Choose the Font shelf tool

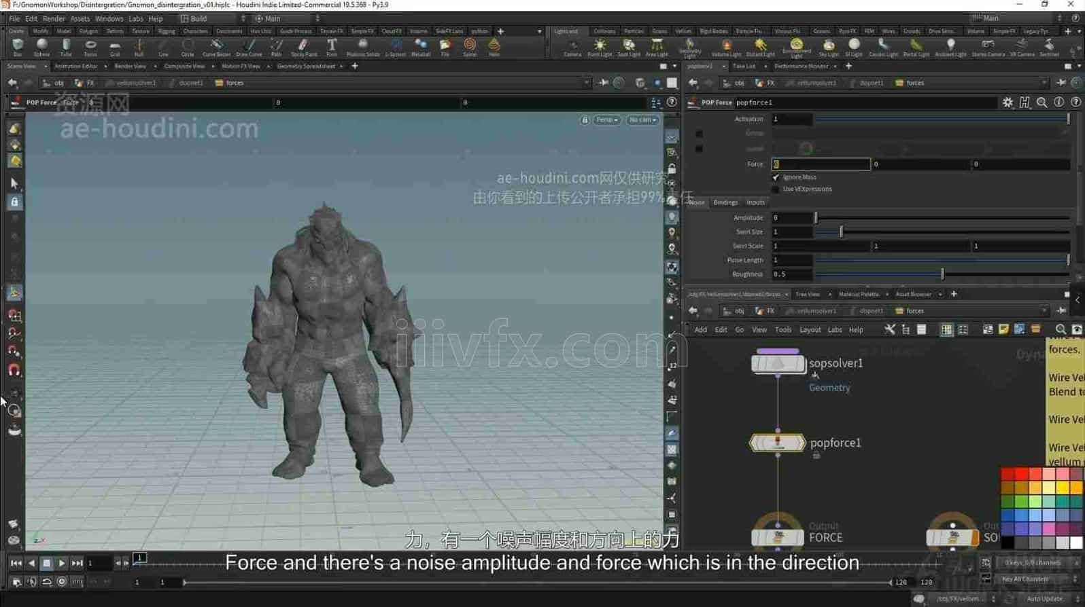(332, 47)
